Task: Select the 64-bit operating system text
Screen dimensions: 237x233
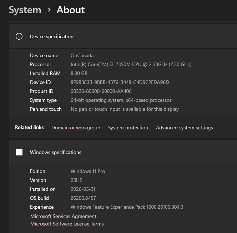Action: coord(121,100)
